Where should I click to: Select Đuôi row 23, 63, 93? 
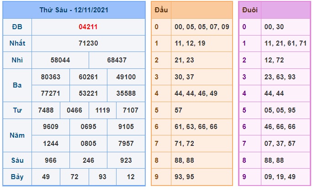280,77
